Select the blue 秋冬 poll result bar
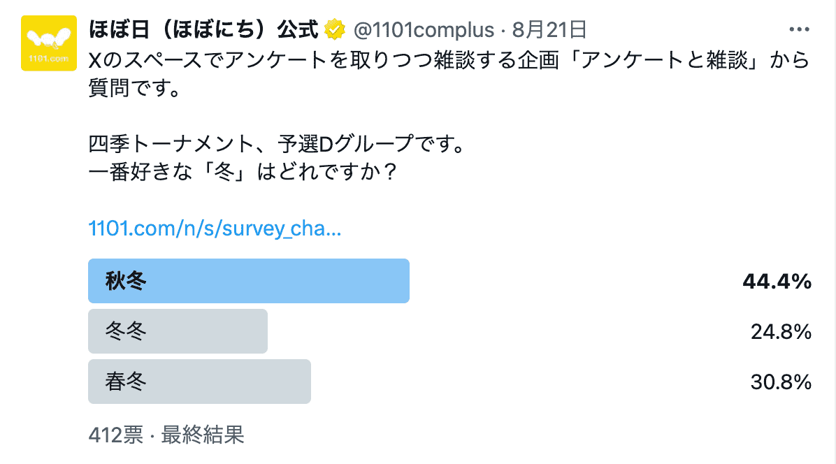The image size is (836, 464). click(248, 281)
